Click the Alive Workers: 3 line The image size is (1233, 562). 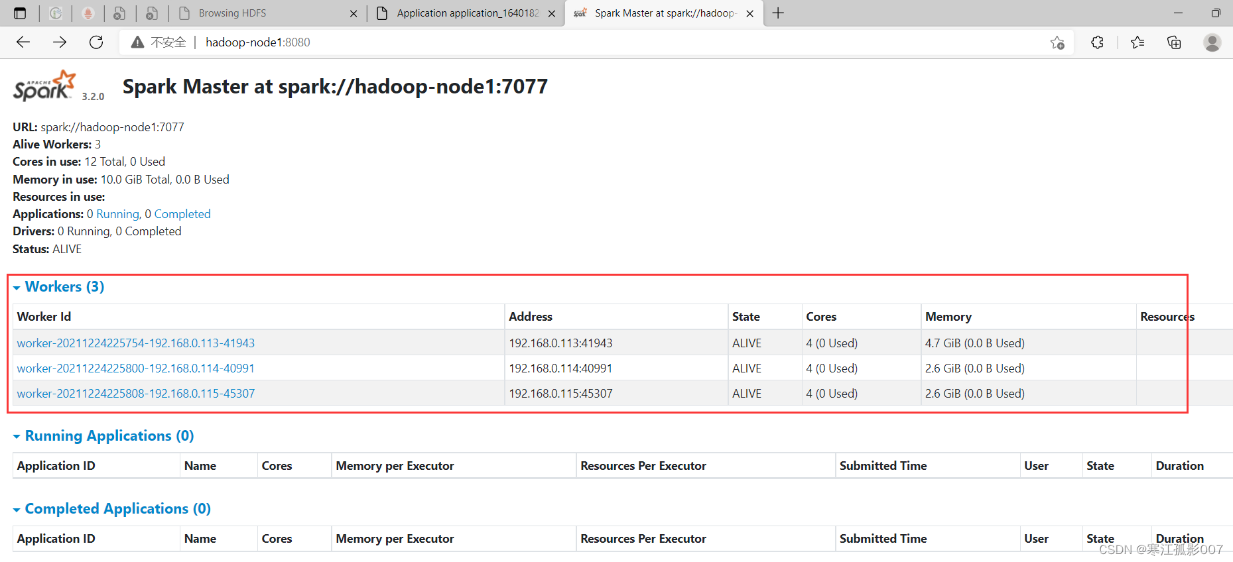click(57, 144)
